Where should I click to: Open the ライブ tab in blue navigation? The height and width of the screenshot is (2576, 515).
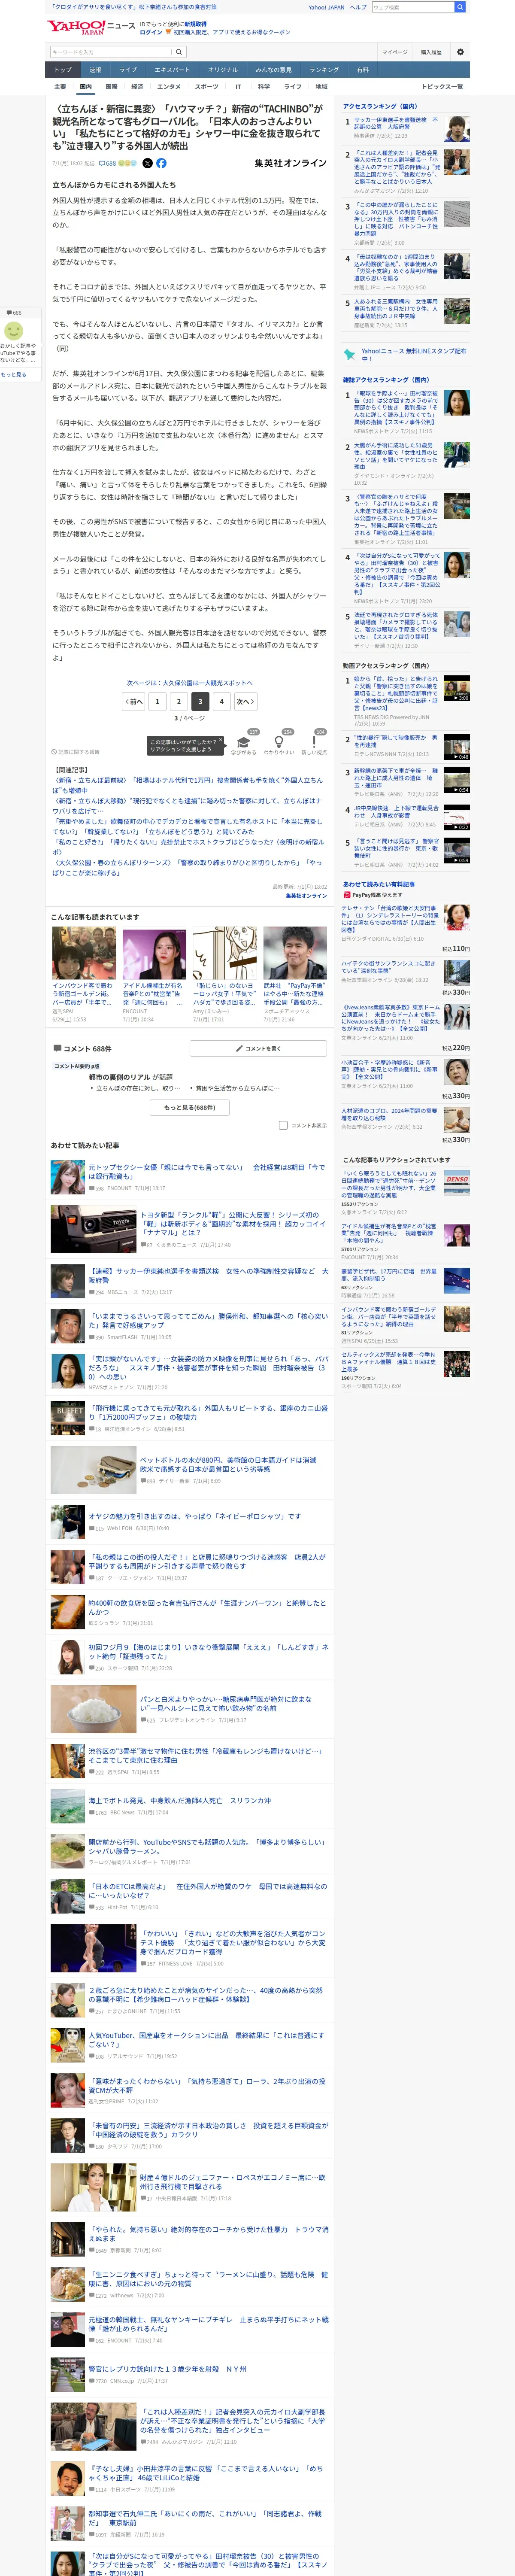128,70
